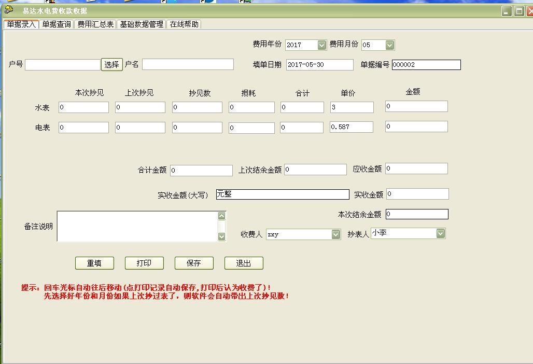Image resolution: width=533 pixels, height=364 pixels.
Task: Click the 选择 button next to 户号
Action: pos(111,64)
